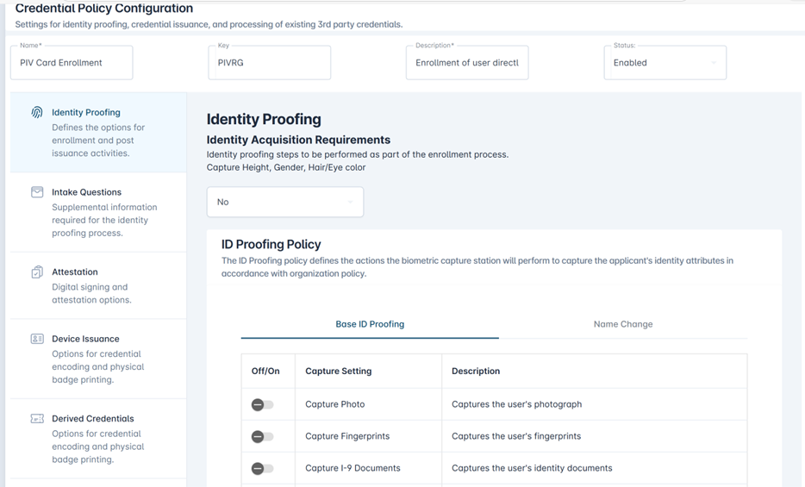The image size is (805, 487).
Task: Enable the Capture Fingerprints switch
Action: (x=262, y=436)
